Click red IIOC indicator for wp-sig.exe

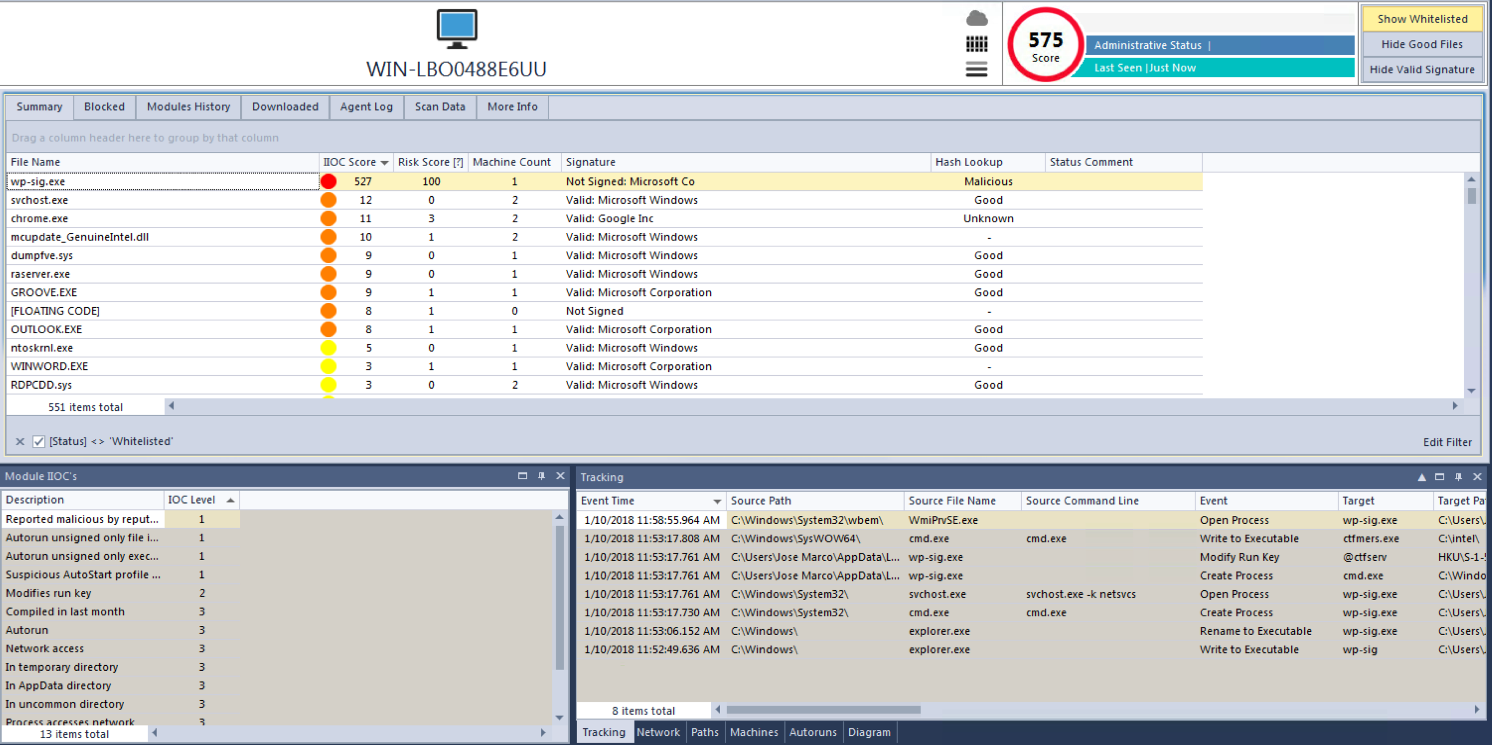click(328, 182)
